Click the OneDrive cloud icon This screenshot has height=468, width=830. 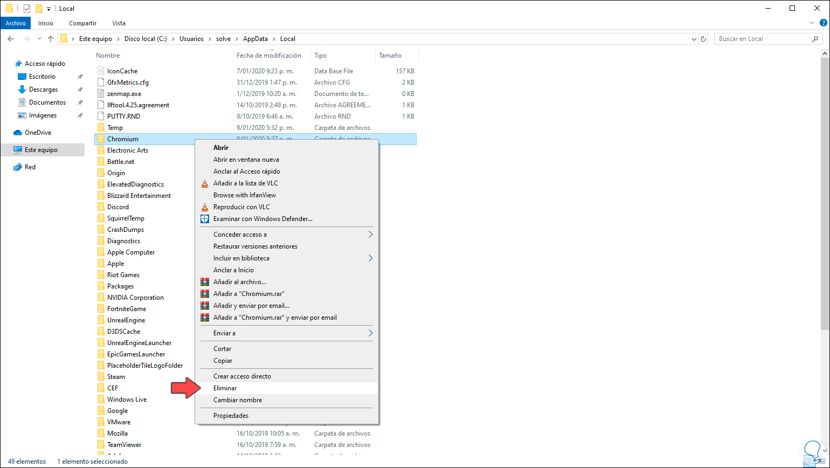coord(18,133)
